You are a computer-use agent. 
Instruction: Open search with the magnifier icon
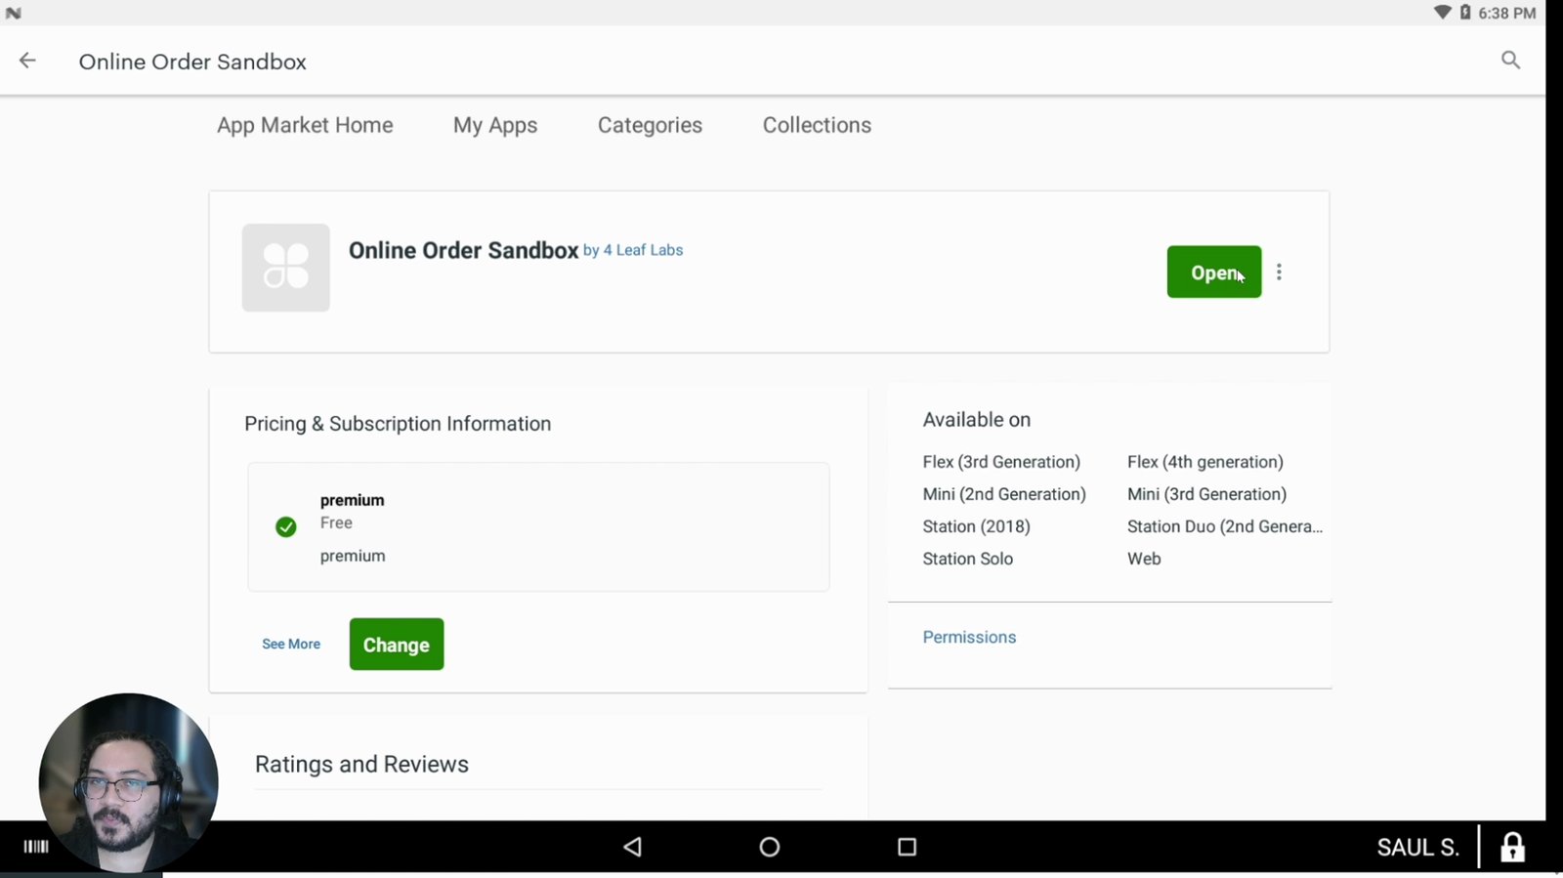click(1510, 61)
